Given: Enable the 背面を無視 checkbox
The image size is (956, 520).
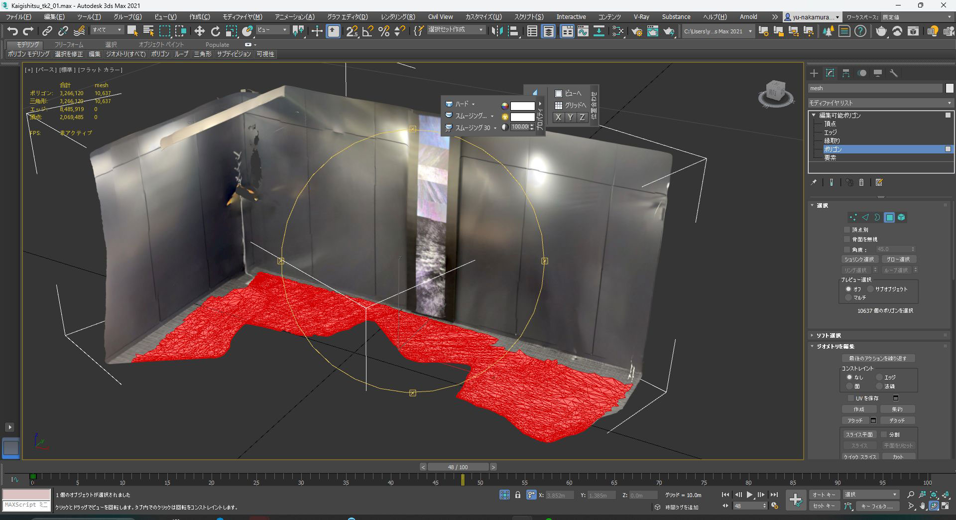Looking at the screenshot, I should (846, 239).
